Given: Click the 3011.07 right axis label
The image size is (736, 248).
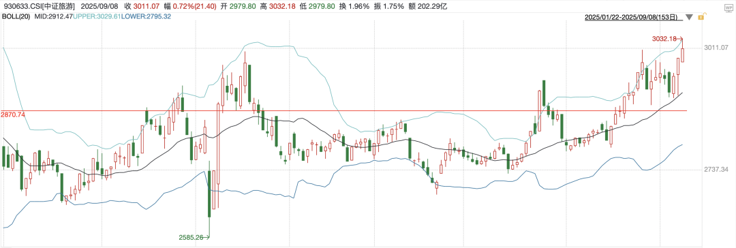Looking at the screenshot, I should [716, 48].
